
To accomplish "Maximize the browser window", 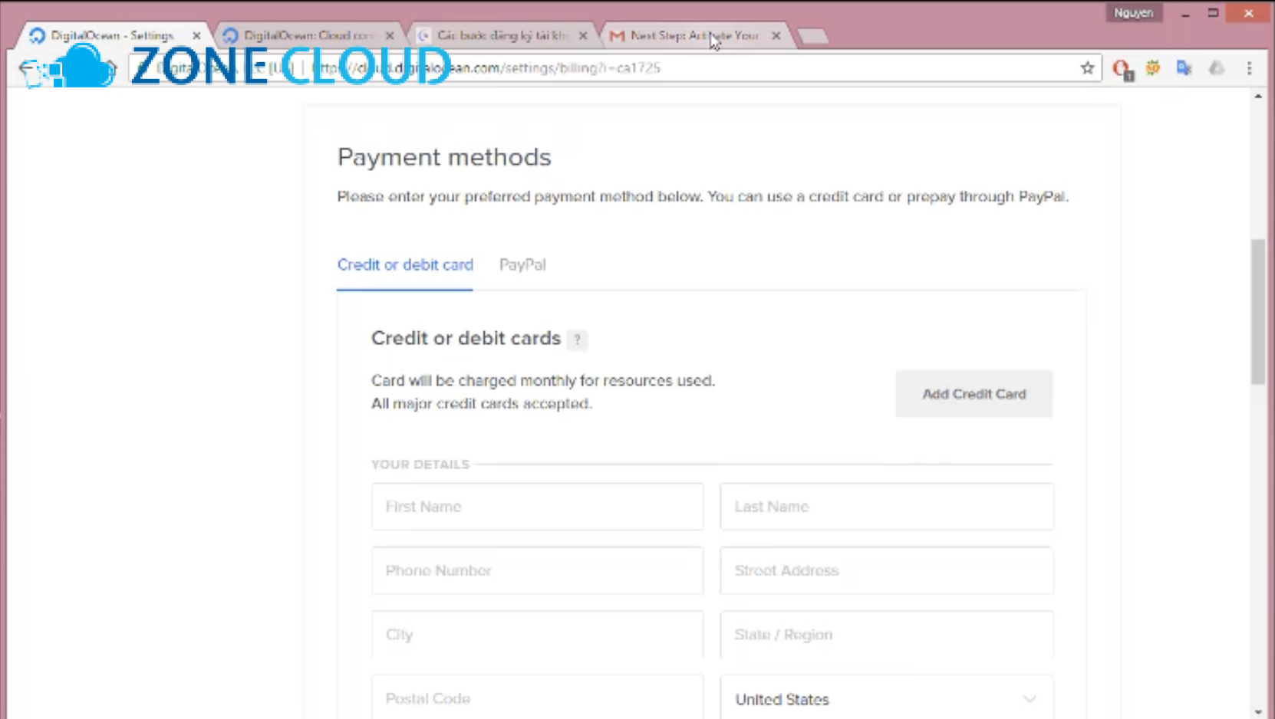I will click(1213, 13).
